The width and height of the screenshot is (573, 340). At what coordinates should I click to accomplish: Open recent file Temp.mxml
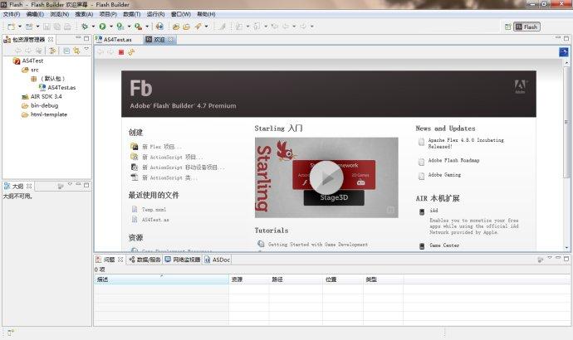tap(154, 210)
